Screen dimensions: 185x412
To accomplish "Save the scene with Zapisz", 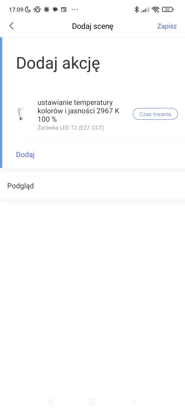I will (x=167, y=26).
